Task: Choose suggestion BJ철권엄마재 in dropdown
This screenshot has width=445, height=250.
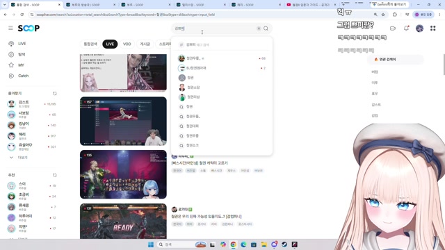Action: tap(222, 68)
